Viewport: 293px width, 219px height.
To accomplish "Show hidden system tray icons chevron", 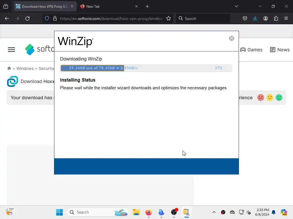I will (x=214, y=212).
